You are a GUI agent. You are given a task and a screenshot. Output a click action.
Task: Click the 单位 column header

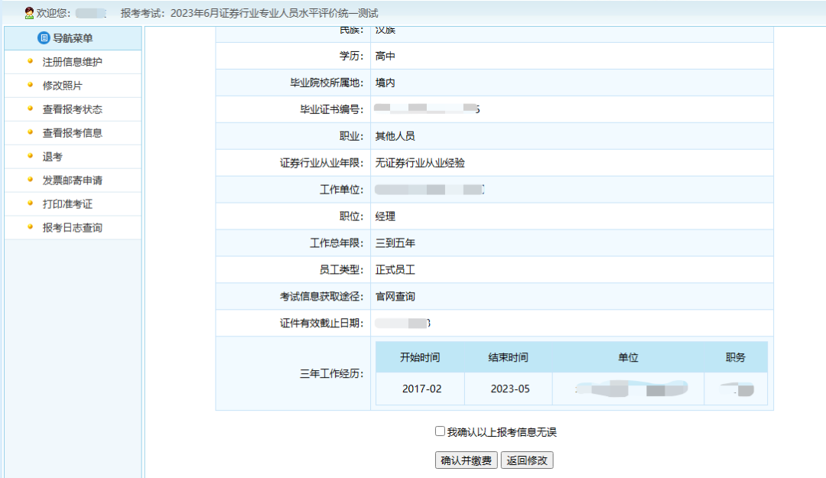628,357
